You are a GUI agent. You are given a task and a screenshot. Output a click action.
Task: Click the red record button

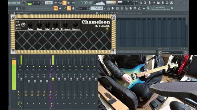pyautogui.click(x=43, y=3)
